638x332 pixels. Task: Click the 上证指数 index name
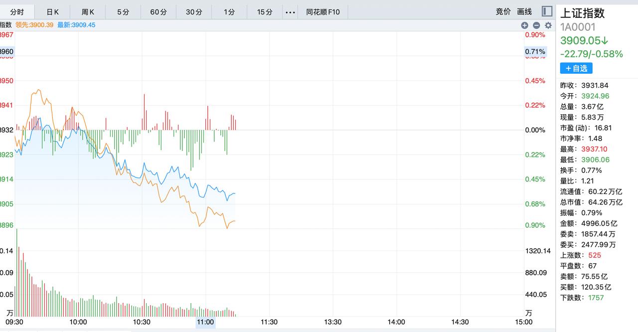point(582,12)
